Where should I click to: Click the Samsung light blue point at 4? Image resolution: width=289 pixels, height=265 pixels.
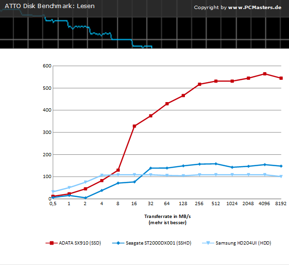(102, 175)
